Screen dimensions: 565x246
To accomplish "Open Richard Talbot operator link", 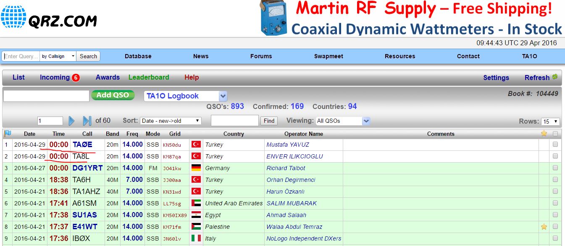I will point(286,168).
